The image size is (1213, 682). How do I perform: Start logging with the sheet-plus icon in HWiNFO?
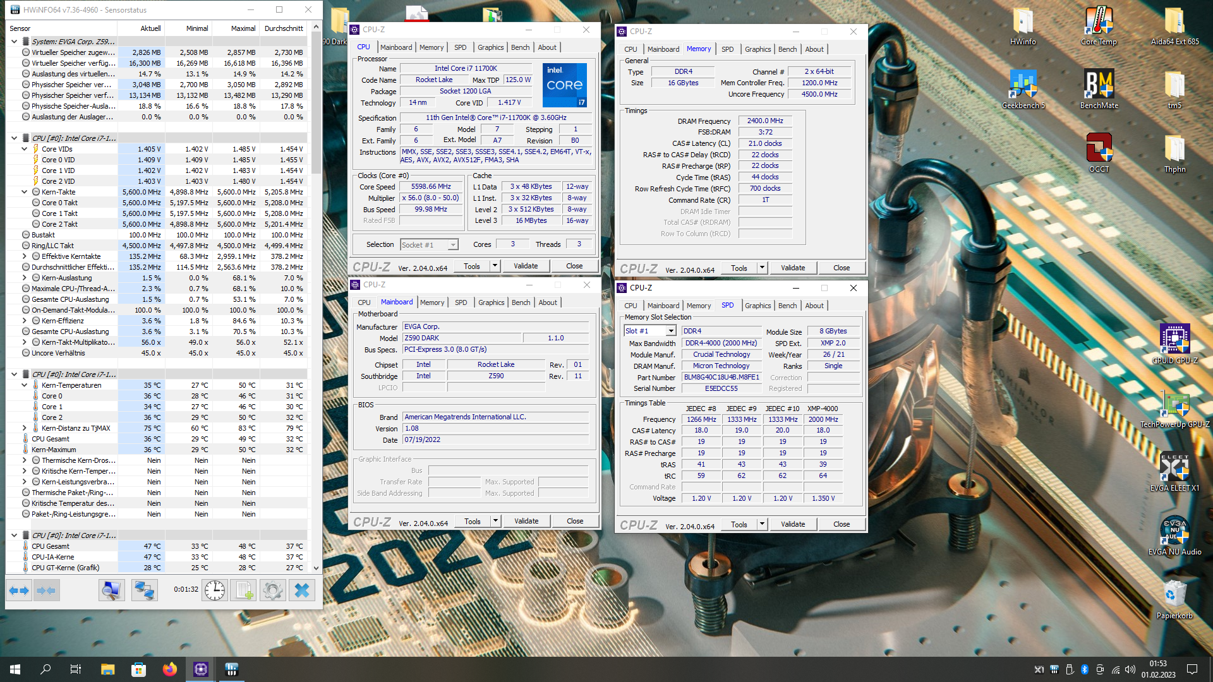point(244,590)
